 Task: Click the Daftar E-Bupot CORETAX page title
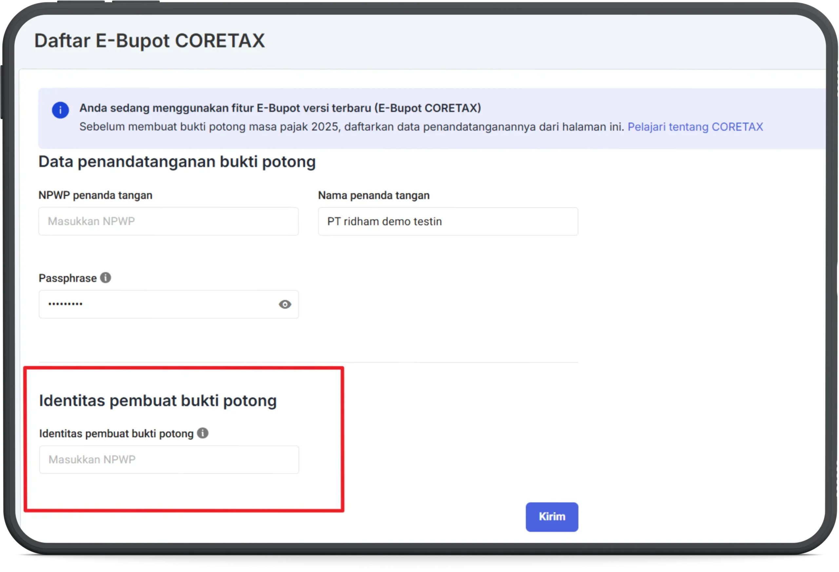pyautogui.click(x=149, y=41)
